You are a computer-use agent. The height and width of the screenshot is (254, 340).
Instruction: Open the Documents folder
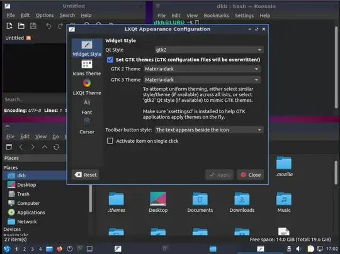click(200, 202)
